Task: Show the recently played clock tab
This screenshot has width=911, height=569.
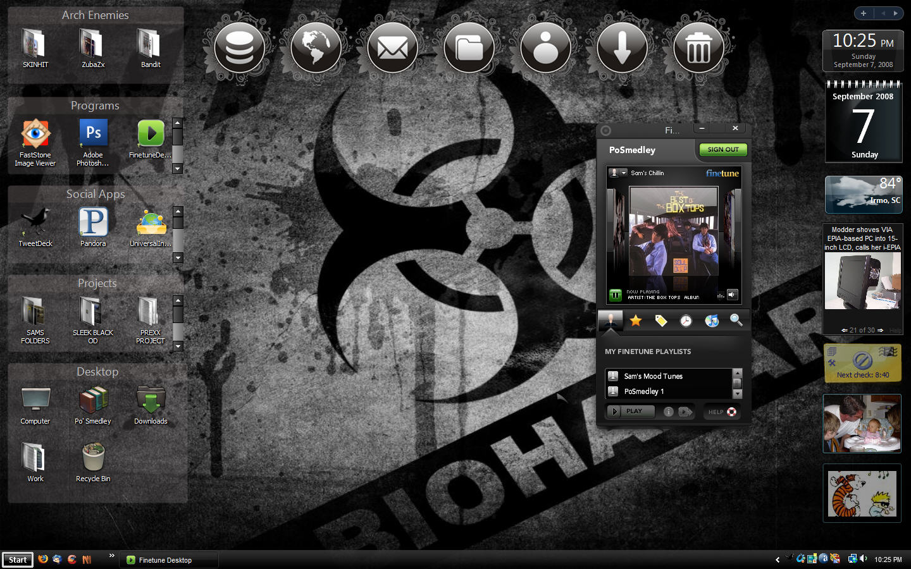Action: point(686,321)
